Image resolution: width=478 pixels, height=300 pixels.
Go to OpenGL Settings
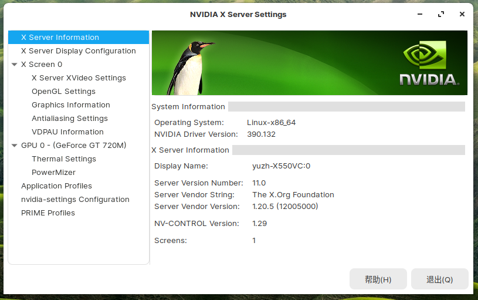click(63, 91)
